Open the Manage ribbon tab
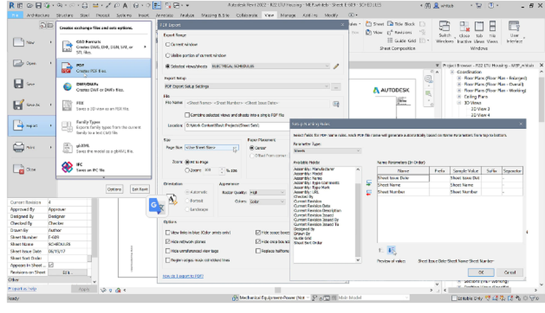The height and width of the screenshot is (313, 545). [288, 16]
